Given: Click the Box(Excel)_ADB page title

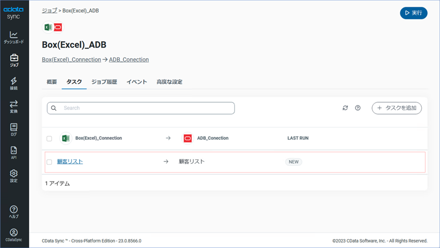Looking at the screenshot, I should pyautogui.click(x=74, y=45).
